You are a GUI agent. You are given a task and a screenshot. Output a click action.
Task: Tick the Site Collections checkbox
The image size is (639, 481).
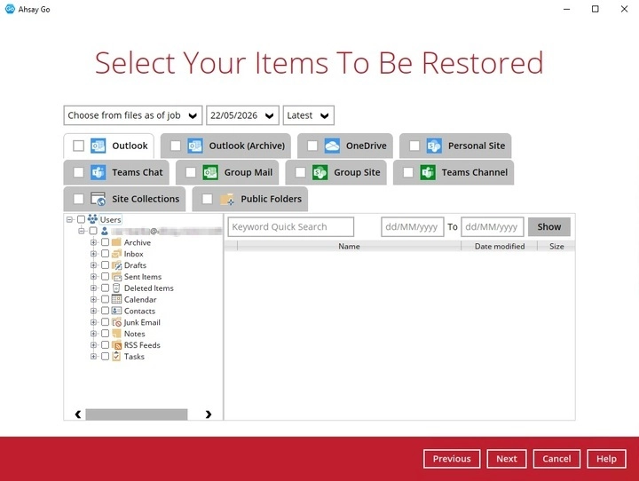click(x=79, y=199)
